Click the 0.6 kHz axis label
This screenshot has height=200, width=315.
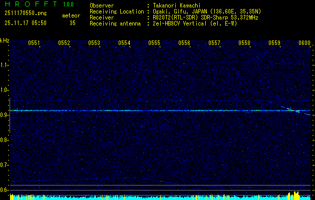point(4,190)
